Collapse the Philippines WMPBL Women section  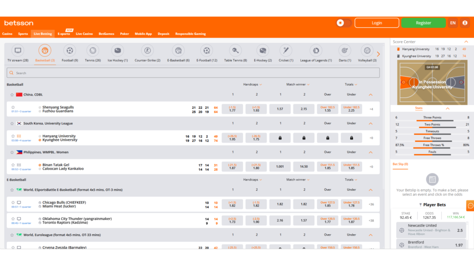pos(371,152)
